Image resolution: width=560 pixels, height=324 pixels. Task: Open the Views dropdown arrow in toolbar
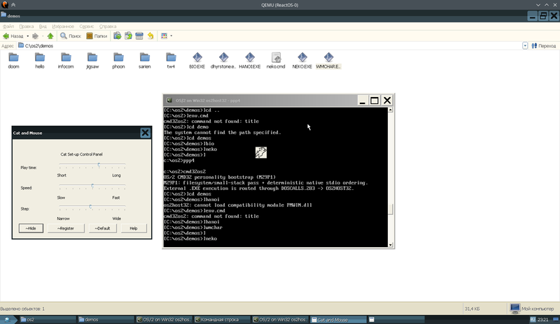(171, 36)
